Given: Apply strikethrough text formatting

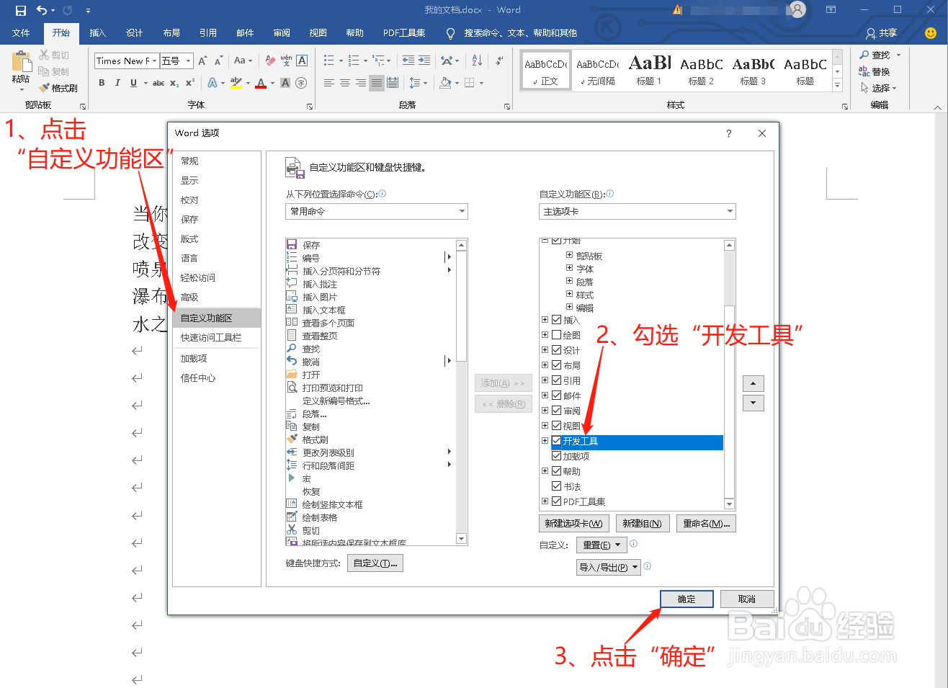Looking at the screenshot, I should point(158,83).
